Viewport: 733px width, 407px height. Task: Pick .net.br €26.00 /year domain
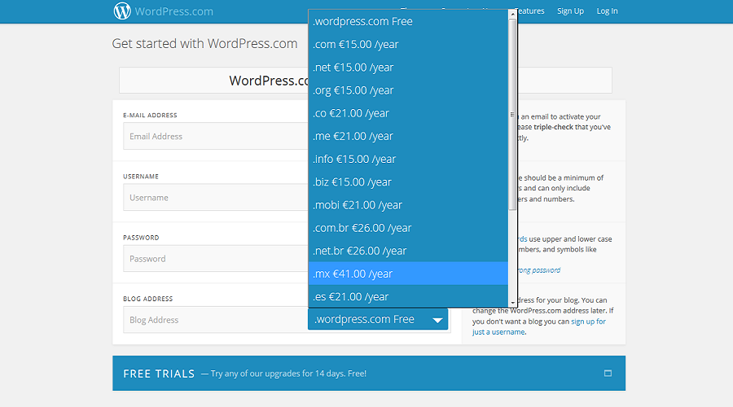408,251
